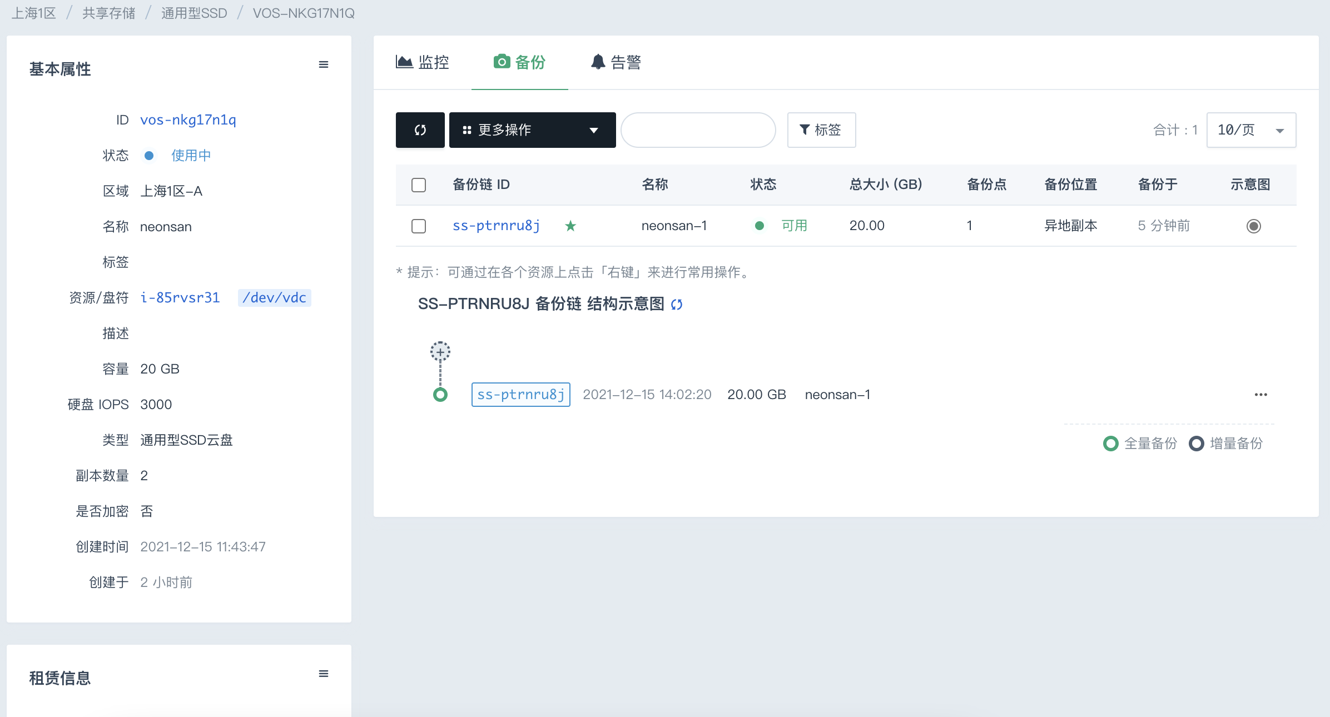Refresh the backup chain structure diagram
This screenshot has height=717, width=1330.
click(677, 305)
